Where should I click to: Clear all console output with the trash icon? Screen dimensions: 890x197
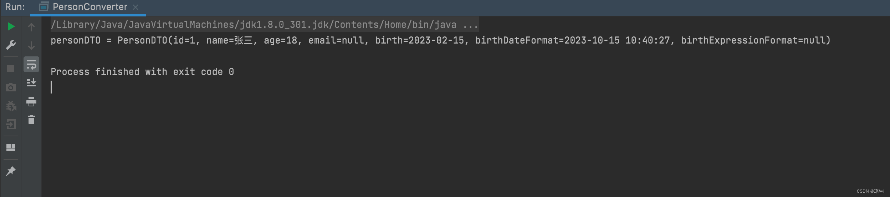tap(31, 120)
